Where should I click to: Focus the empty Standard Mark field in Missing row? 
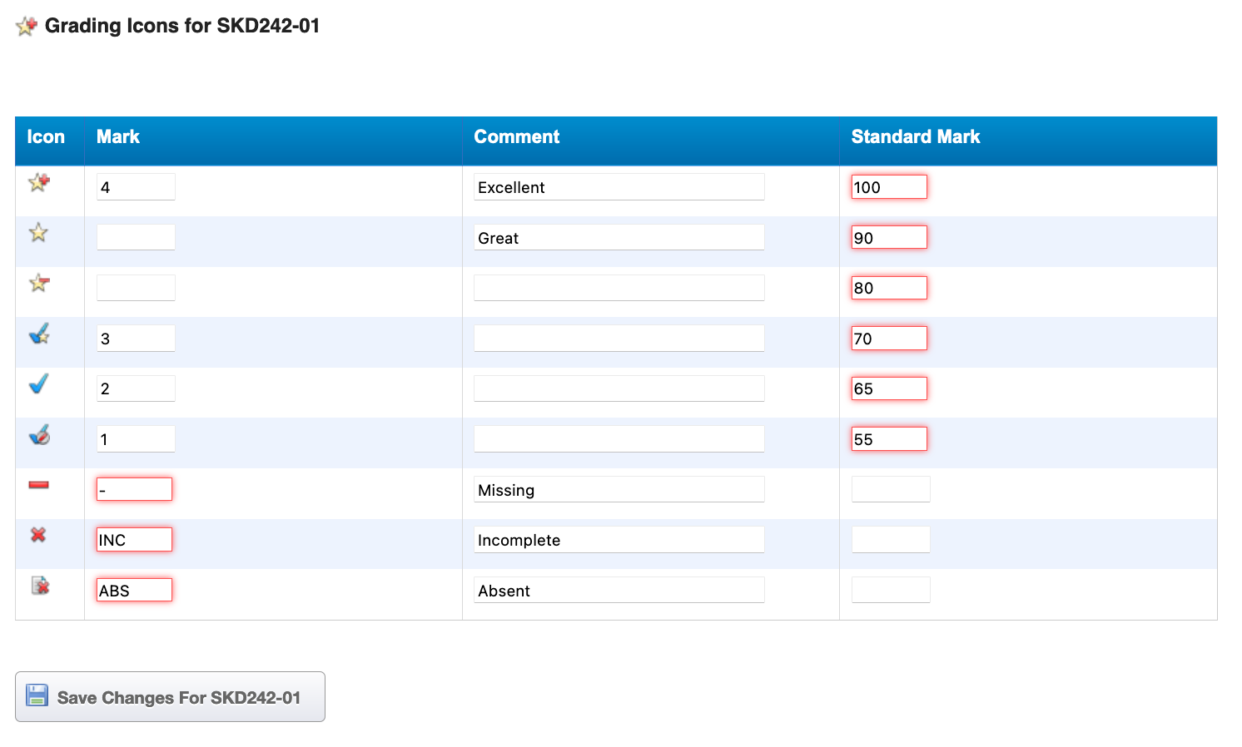coord(891,489)
